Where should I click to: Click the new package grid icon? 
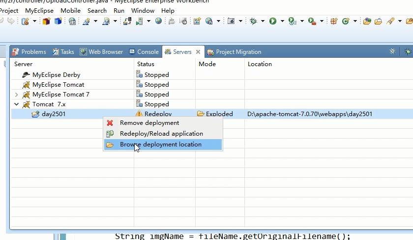click(x=334, y=21)
